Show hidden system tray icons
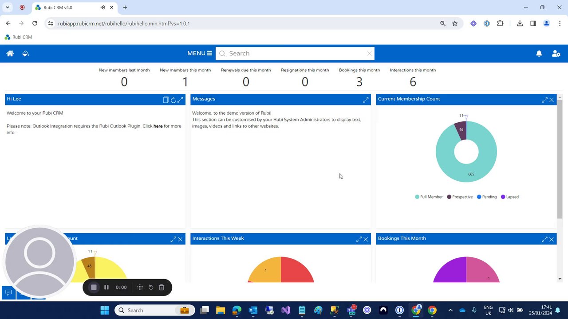This screenshot has width=568, height=319. 450,310
